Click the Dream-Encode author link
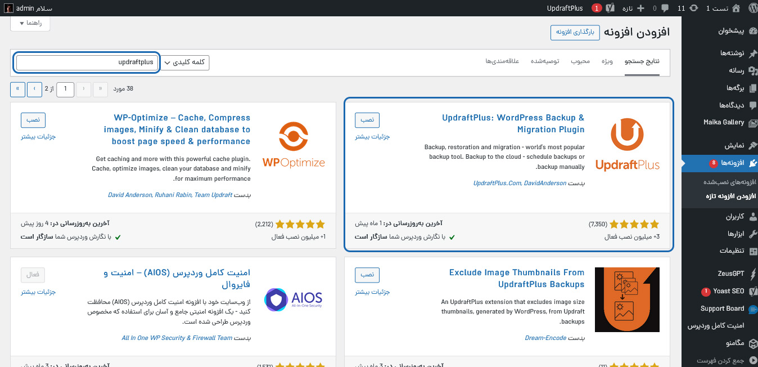Viewport: 758px width, 367px height. point(545,338)
